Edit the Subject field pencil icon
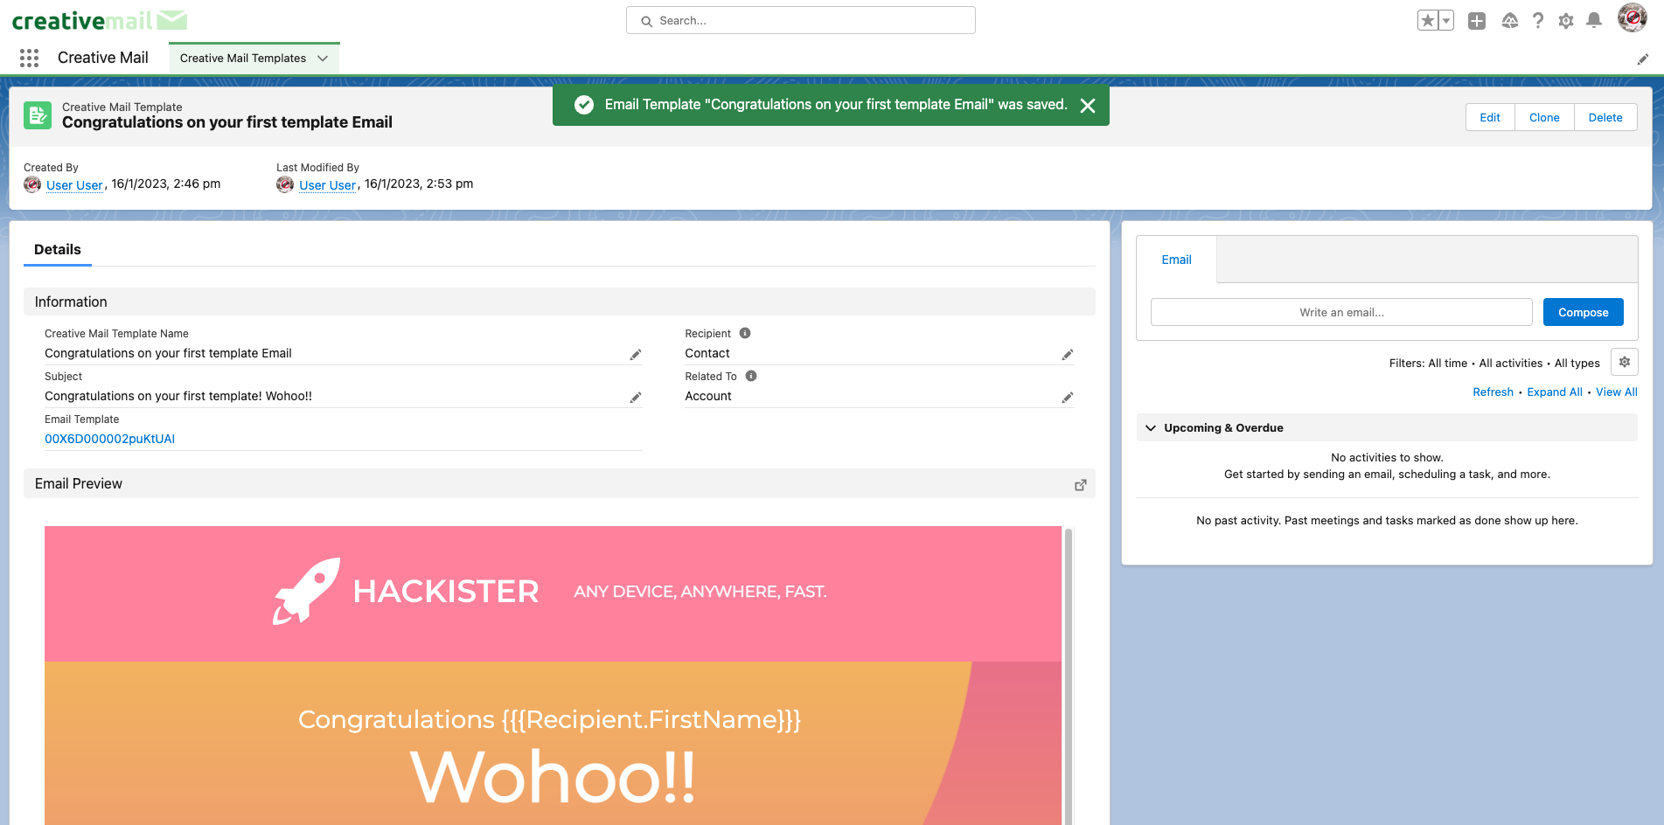Image resolution: width=1664 pixels, height=825 pixels. (636, 398)
